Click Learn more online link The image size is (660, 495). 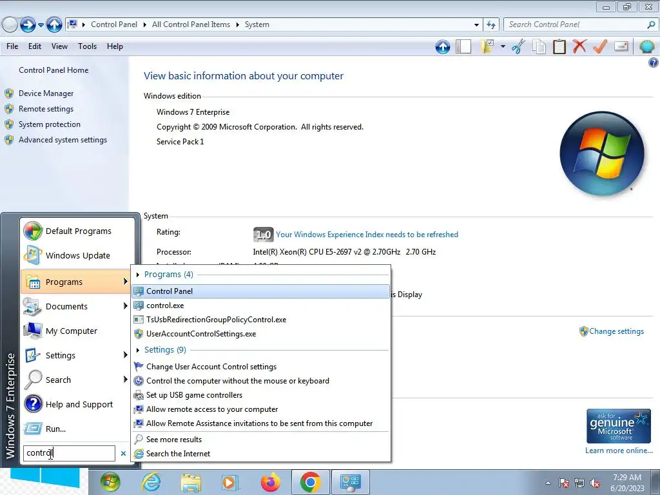pos(619,451)
